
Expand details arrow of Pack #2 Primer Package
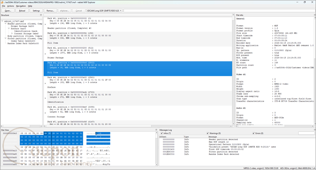point(45,54)
